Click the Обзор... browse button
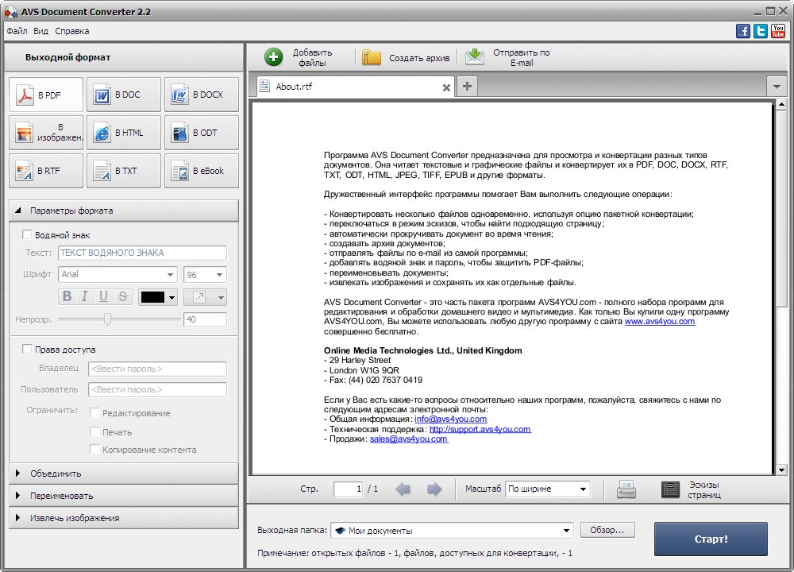This screenshot has height=572, width=794. tap(607, 530)
